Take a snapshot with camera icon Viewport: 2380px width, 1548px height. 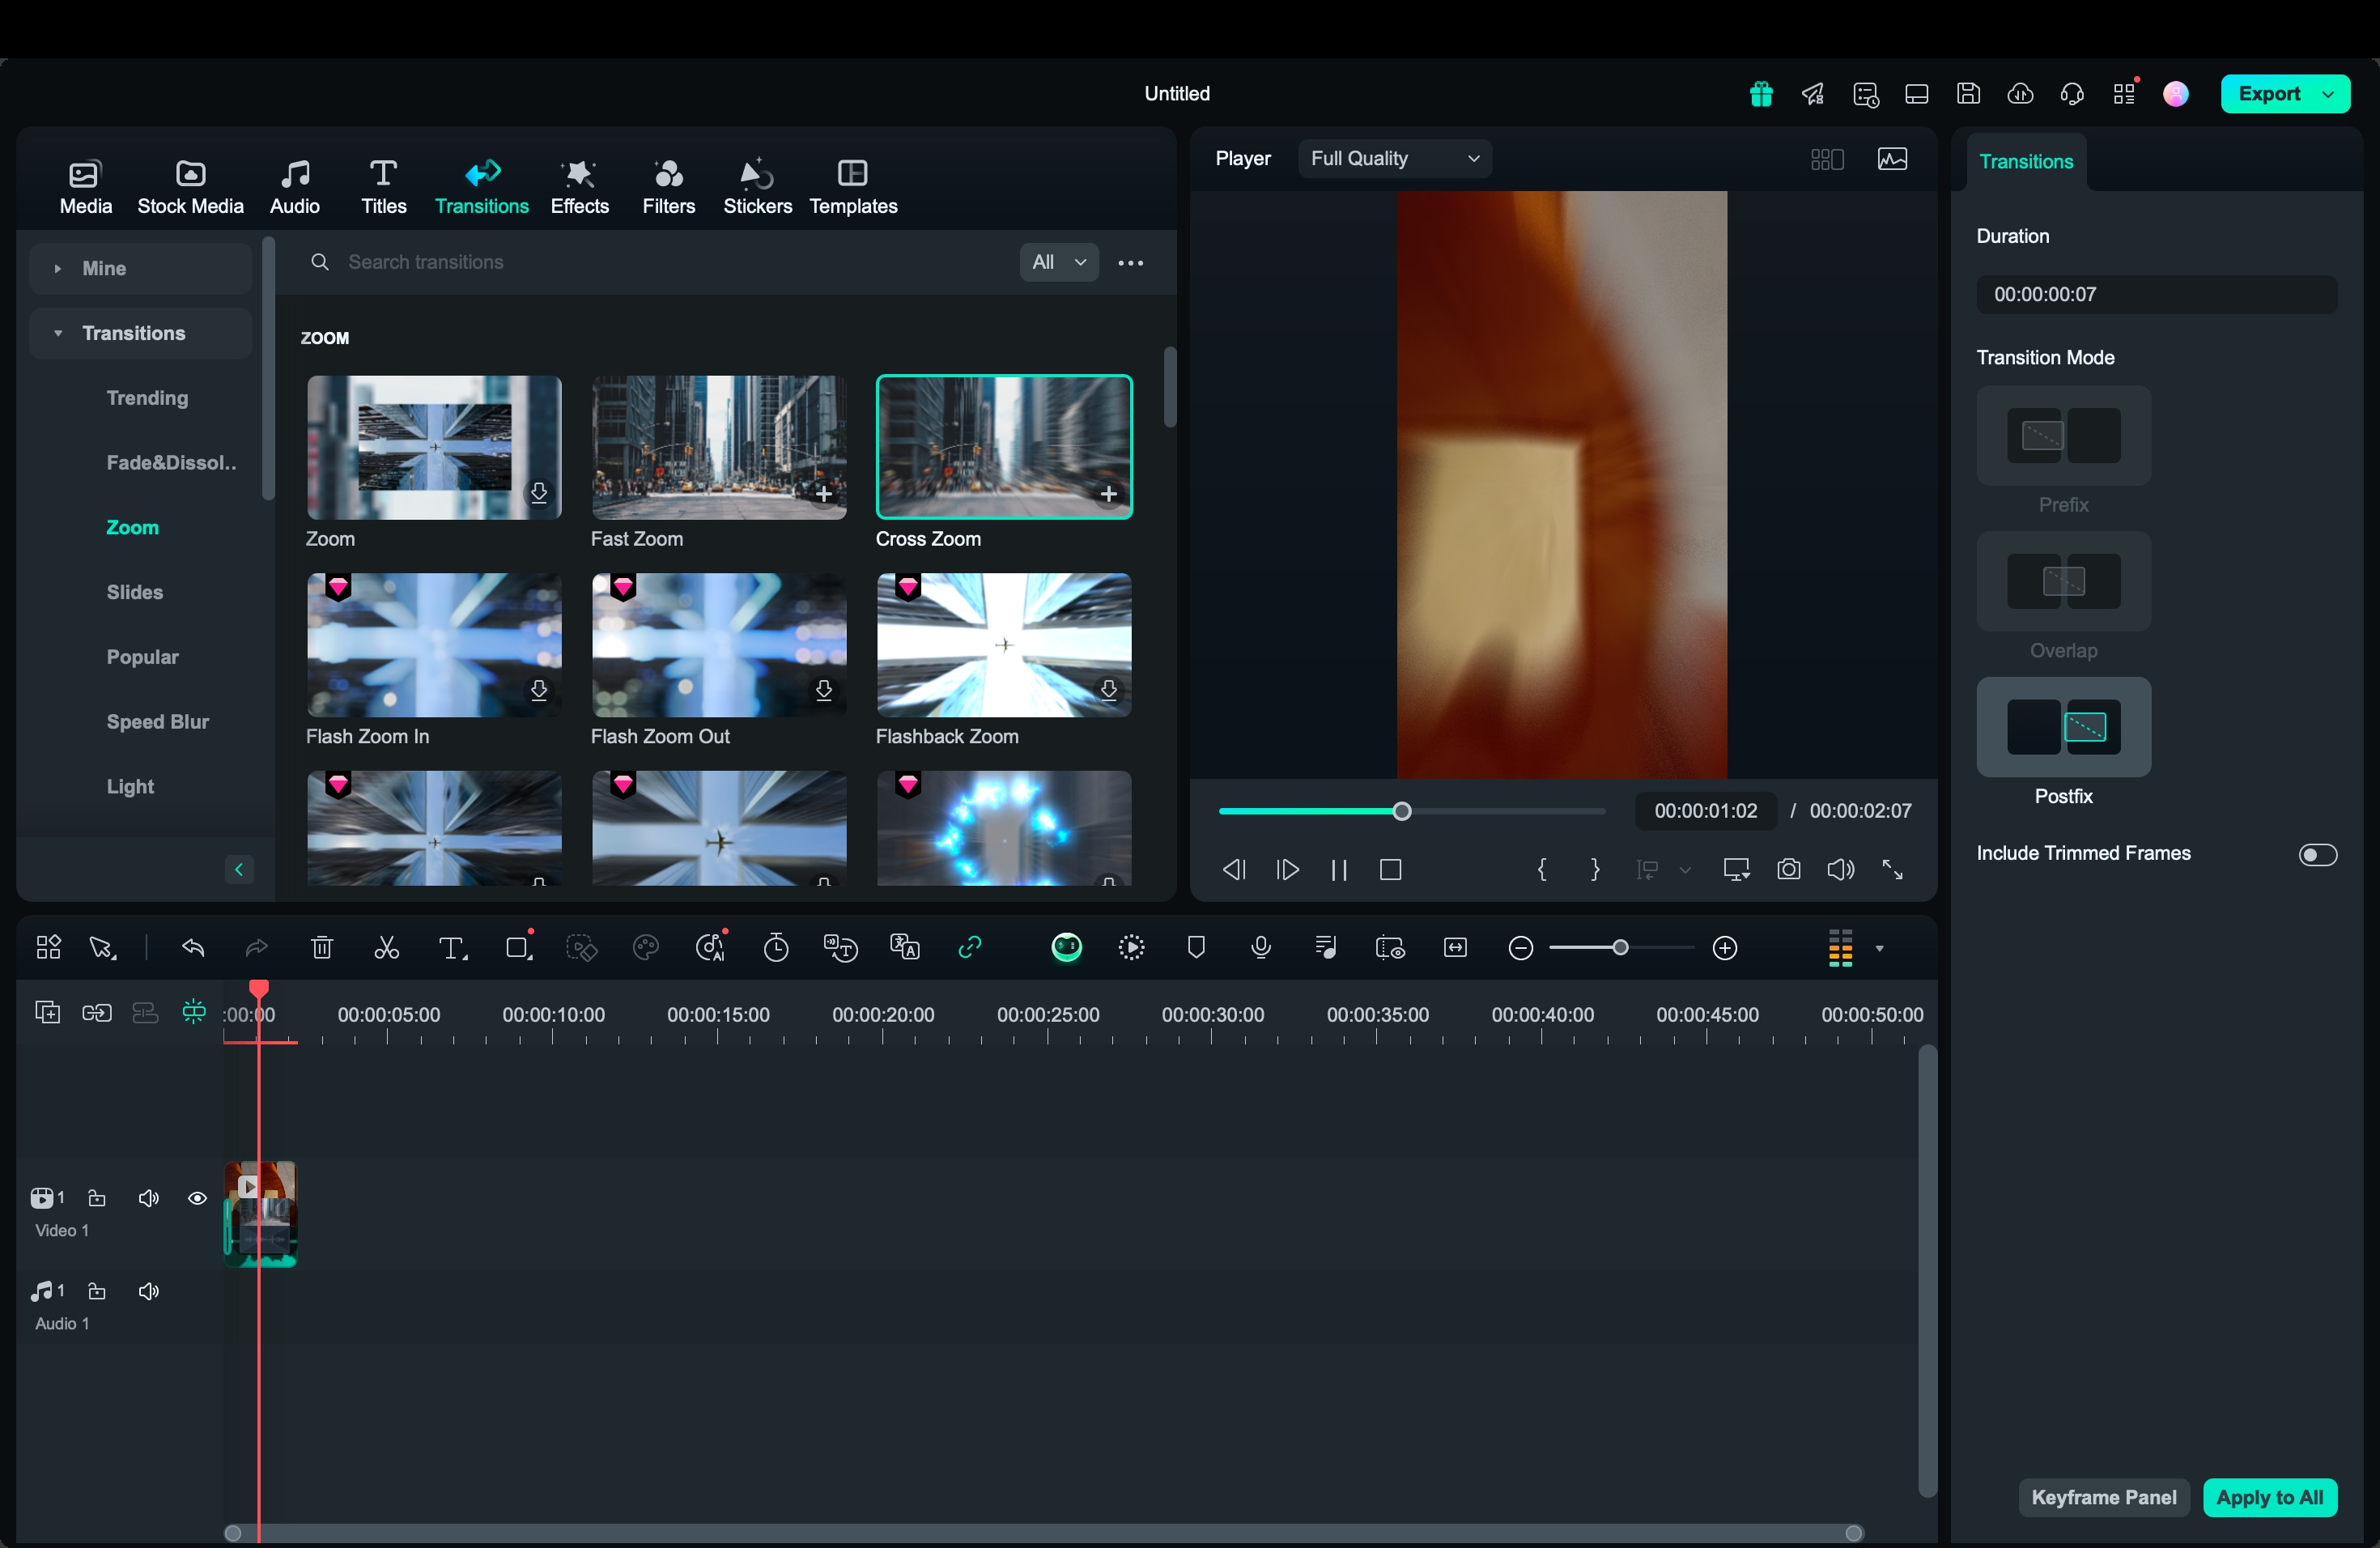1788,870
